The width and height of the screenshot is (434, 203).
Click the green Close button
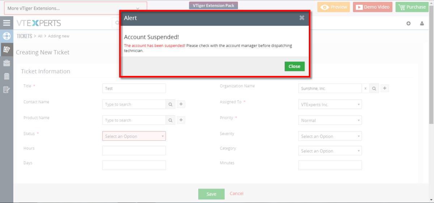294,66
